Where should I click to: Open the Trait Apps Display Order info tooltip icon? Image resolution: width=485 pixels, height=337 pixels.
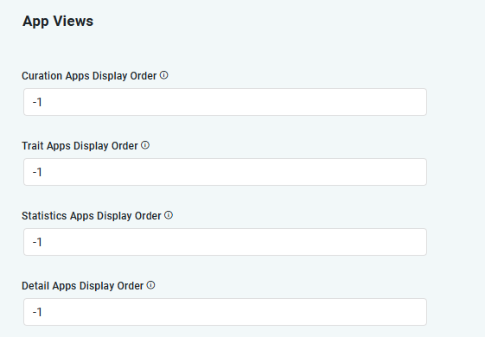145,145
